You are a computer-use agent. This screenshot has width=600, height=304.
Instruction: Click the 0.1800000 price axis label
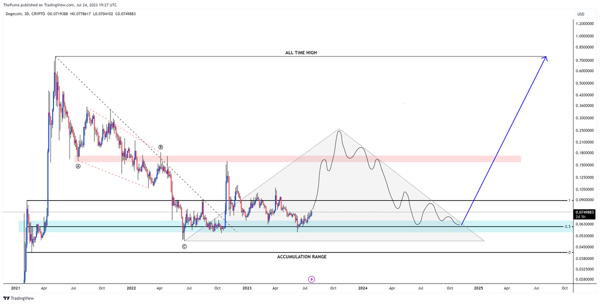[x=585, y=153]
